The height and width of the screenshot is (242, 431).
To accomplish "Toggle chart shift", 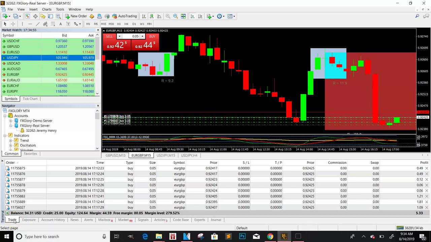I will 200,16.
